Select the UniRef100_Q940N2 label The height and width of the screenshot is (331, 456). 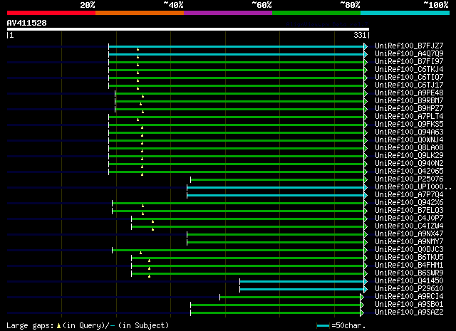409,163
